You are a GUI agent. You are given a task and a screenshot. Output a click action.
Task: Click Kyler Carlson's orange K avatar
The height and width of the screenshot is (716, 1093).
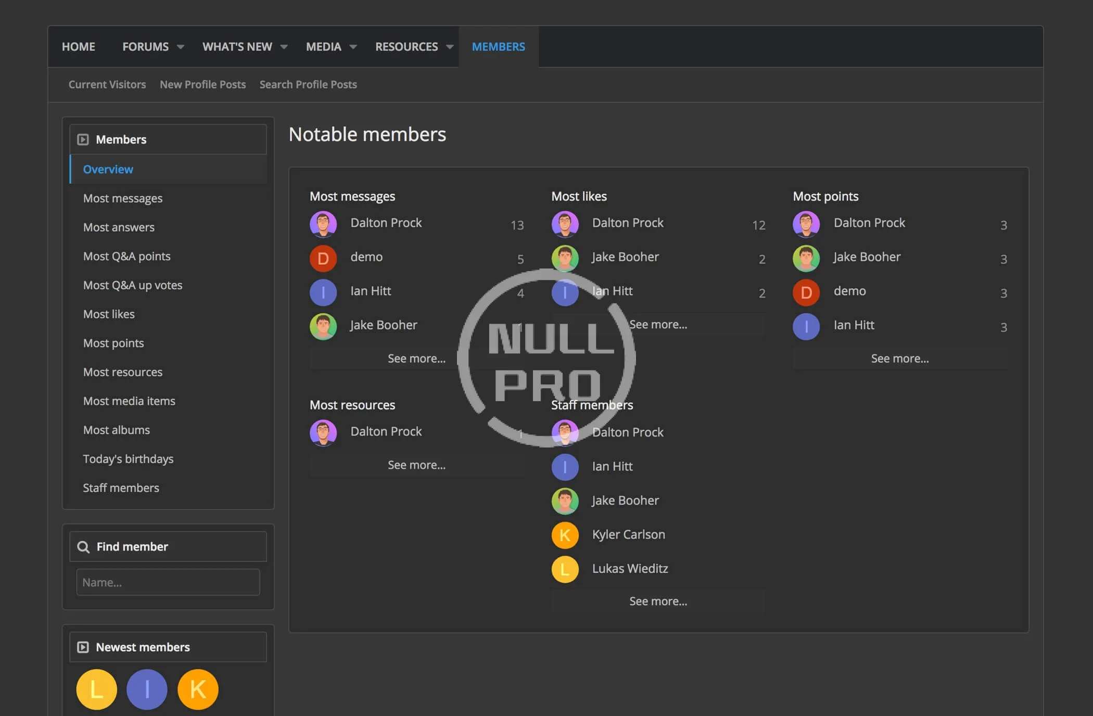coord(565,535)
